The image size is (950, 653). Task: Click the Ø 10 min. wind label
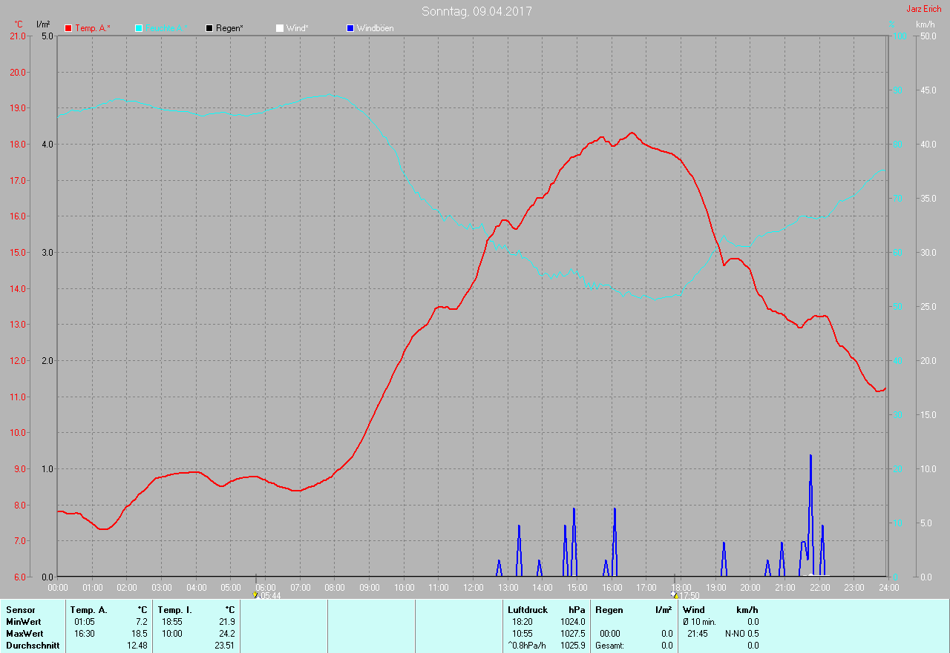(700, 622)
